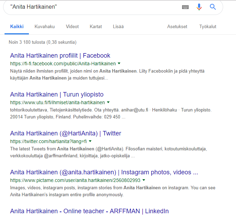Select the Kaikki tab
Image resolution: width=236 pixels, height=216 pixels.
(x=17, y=27)
